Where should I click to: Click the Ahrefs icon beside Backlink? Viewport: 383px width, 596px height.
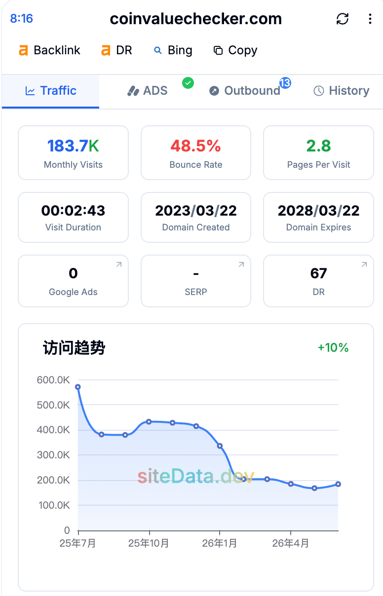pyautogui.click(x=23, y=50)
